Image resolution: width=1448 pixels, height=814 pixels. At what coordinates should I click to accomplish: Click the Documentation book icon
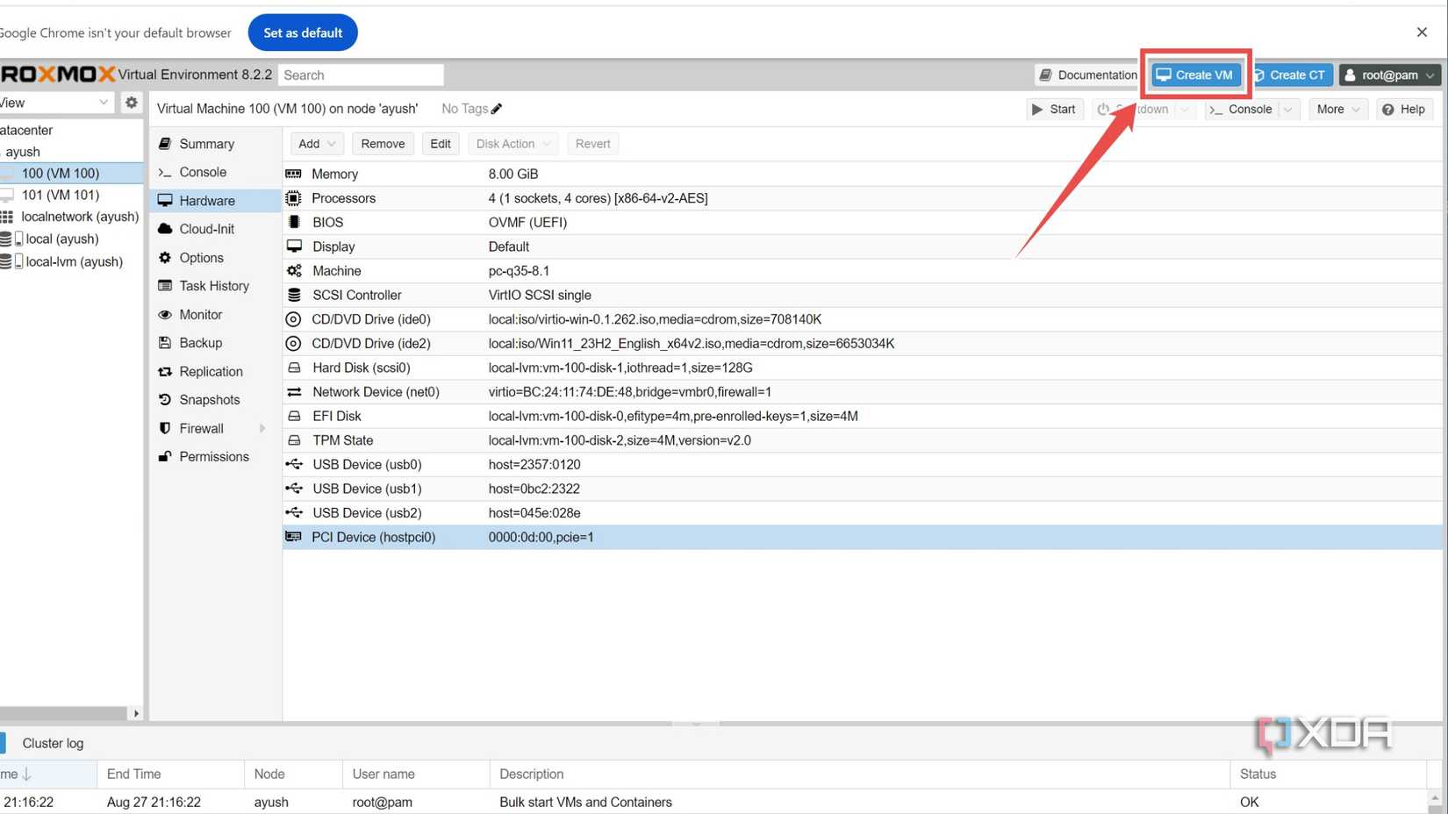1046,75
